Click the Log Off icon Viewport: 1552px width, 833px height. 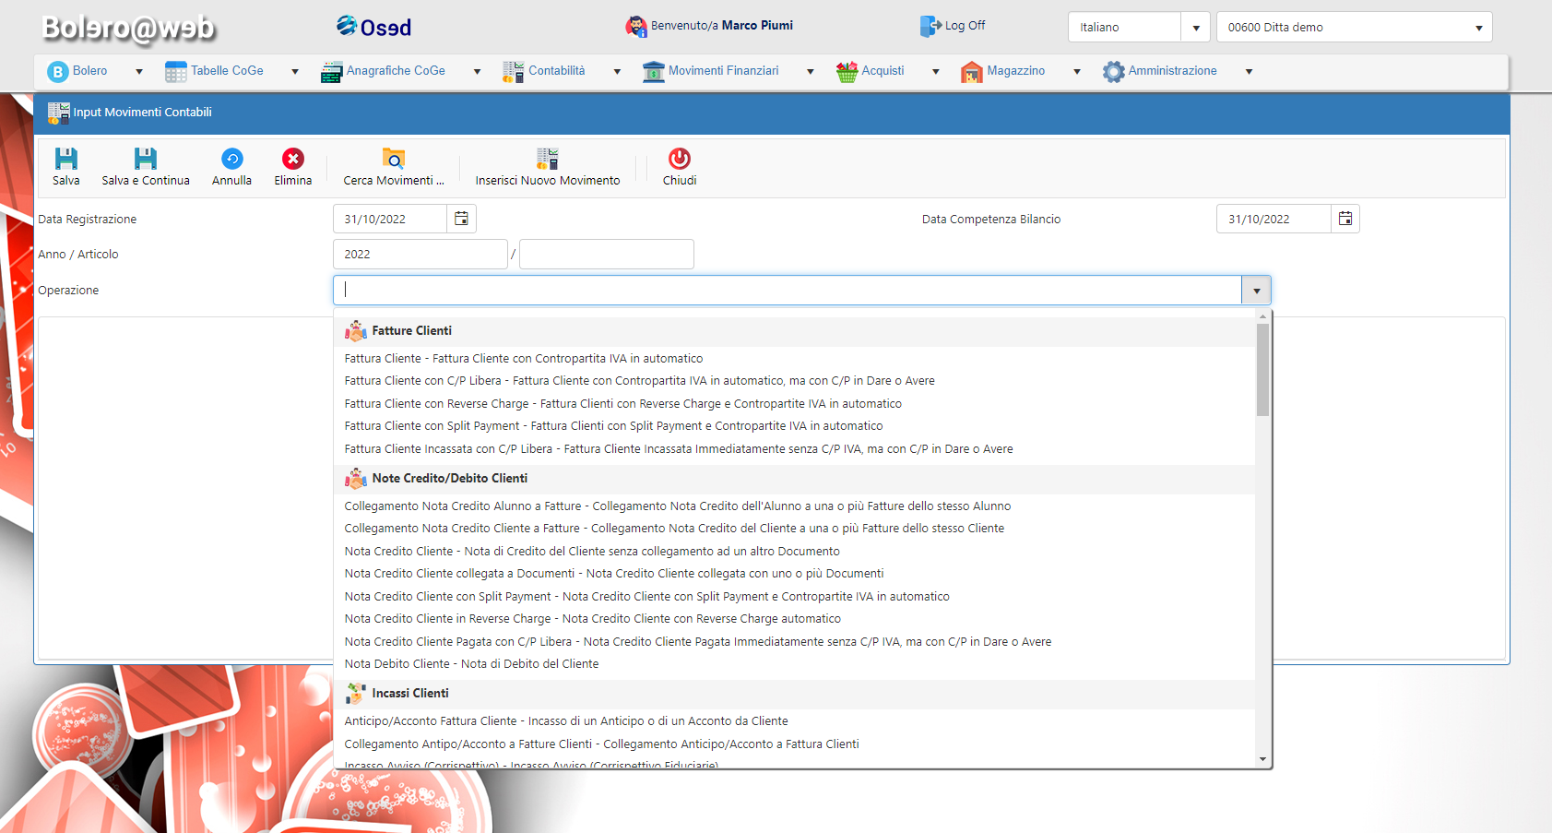(930, 26)
